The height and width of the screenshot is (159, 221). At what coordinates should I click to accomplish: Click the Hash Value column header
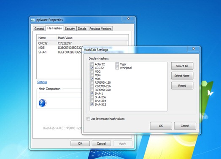(x=92, y=38)
